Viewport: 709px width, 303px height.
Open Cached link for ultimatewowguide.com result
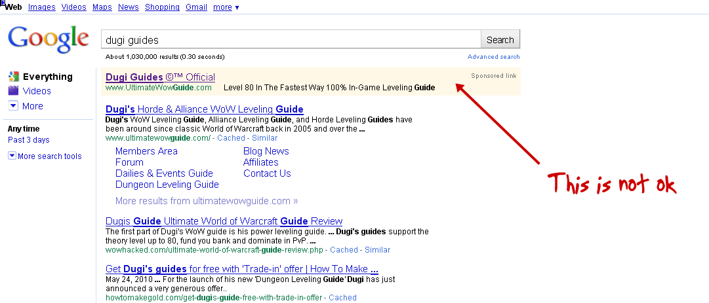pyautogui.click(x=231, y=138)
